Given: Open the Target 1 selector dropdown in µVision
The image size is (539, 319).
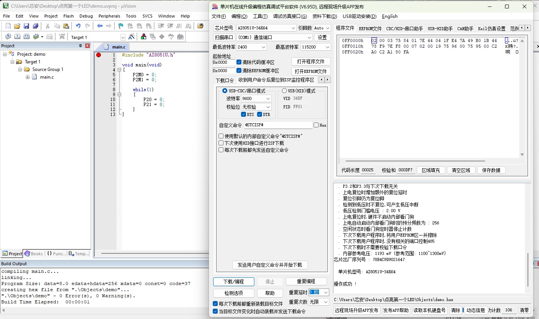Looking at the screenshot, I should tap(123, 37).
